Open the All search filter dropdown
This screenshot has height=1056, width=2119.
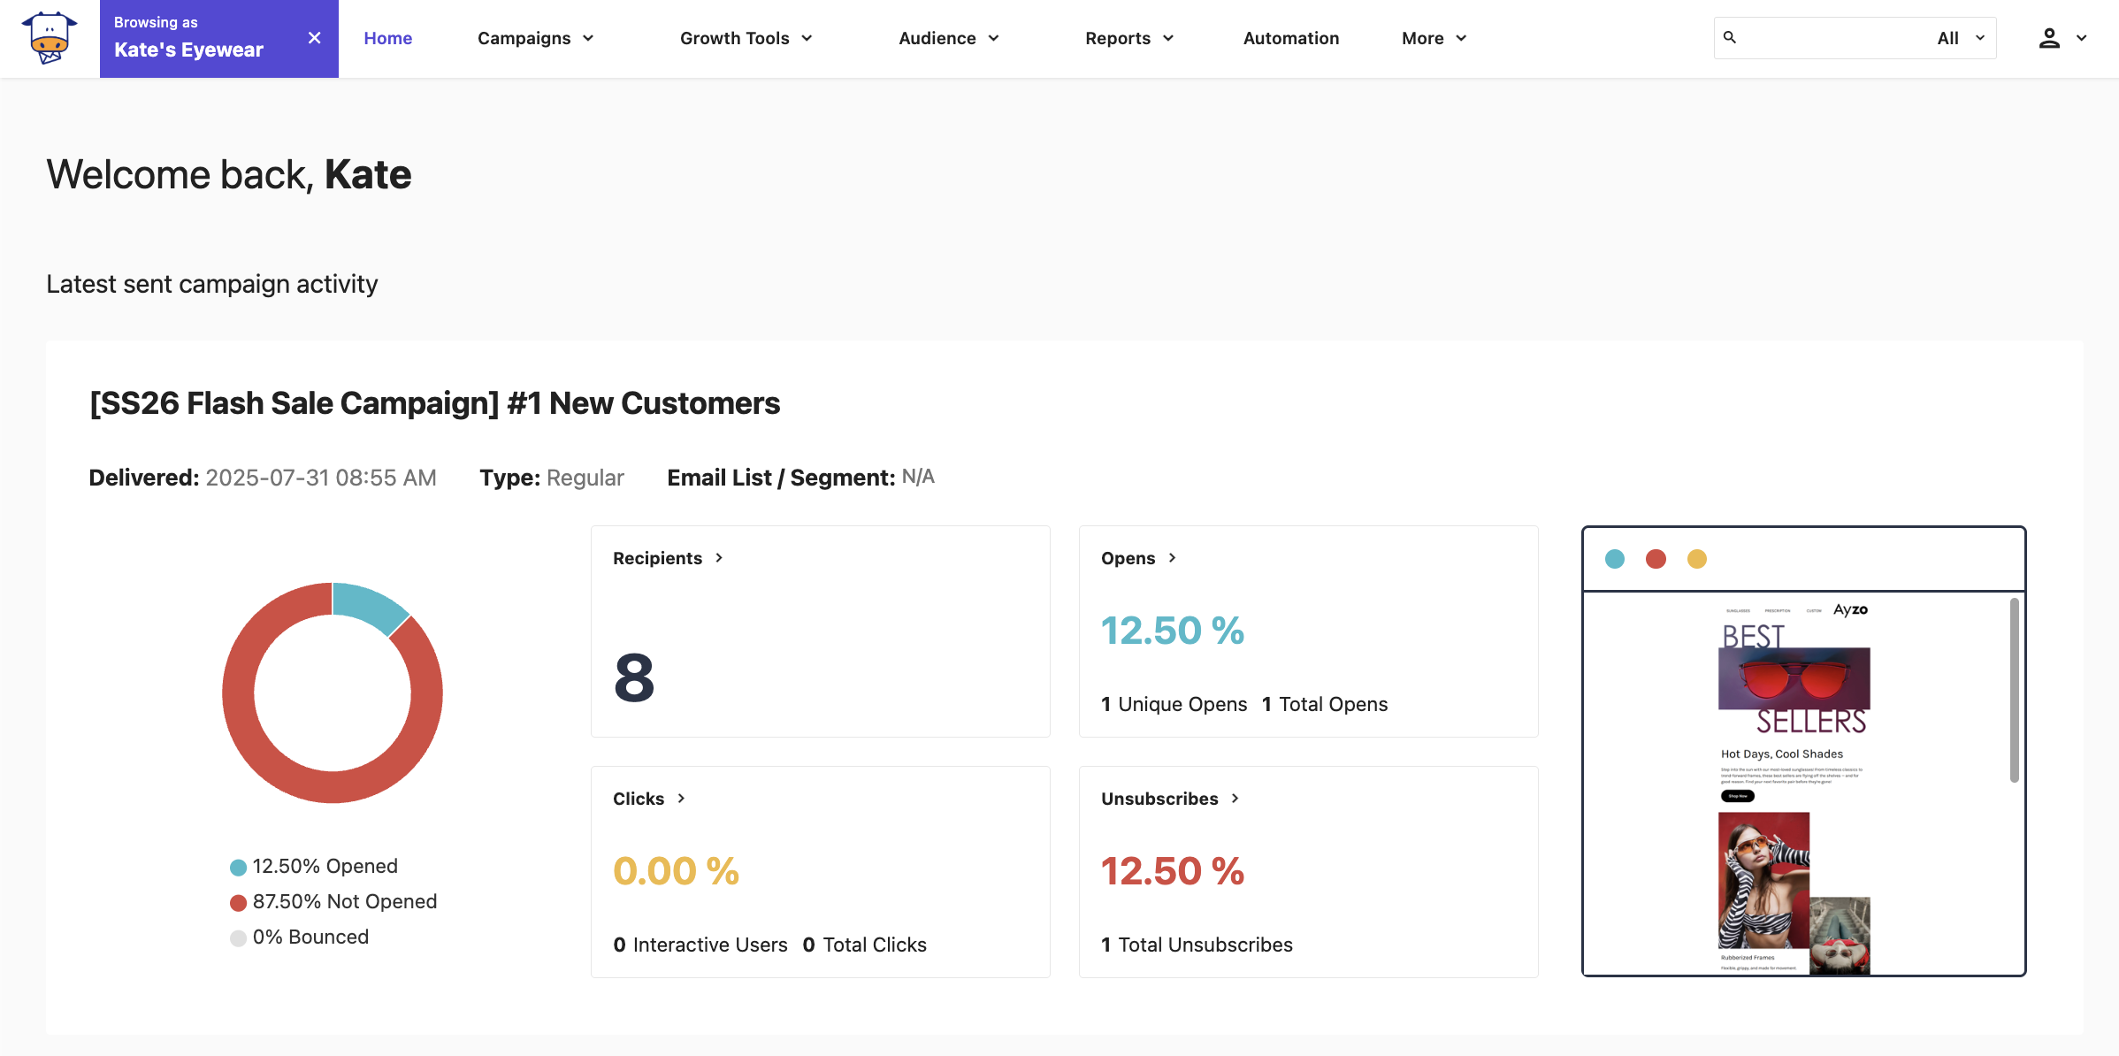point(1961,38)
